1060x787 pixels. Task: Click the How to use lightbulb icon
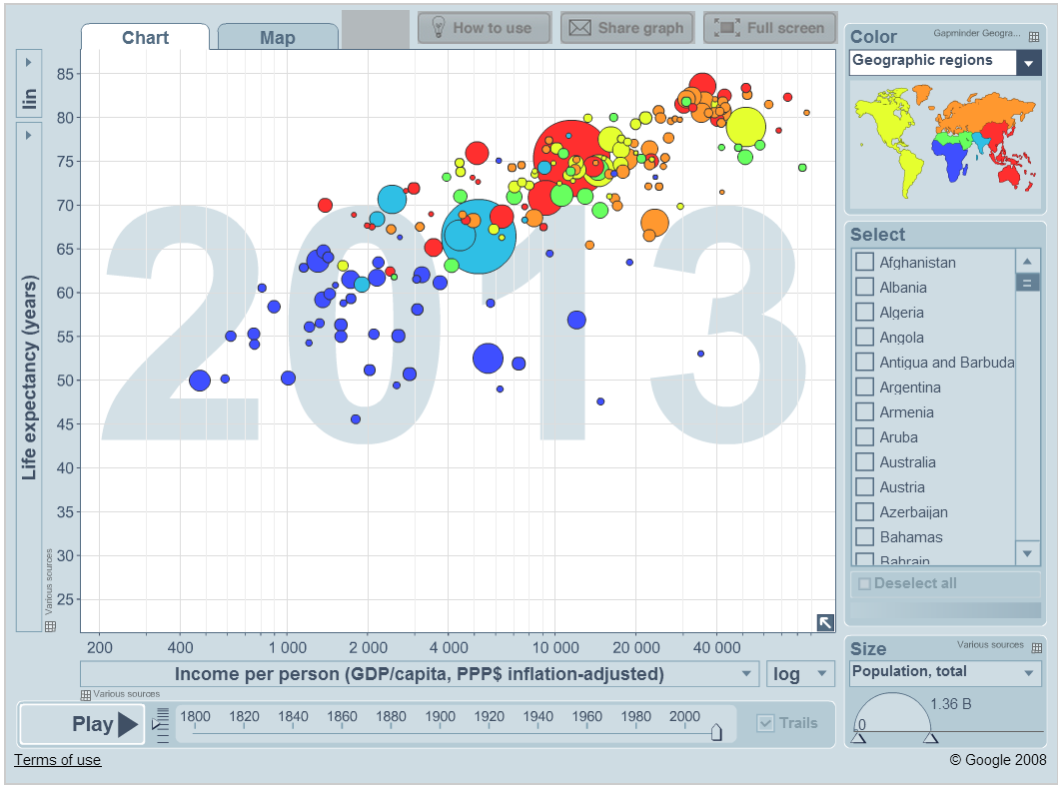coord(438,27)
